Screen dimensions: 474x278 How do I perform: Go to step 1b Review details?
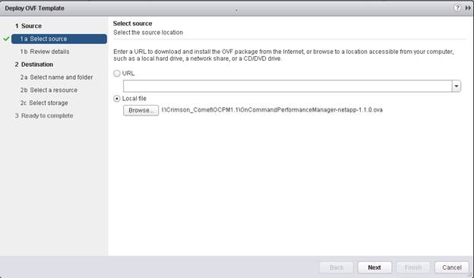[x=45, y=52]
